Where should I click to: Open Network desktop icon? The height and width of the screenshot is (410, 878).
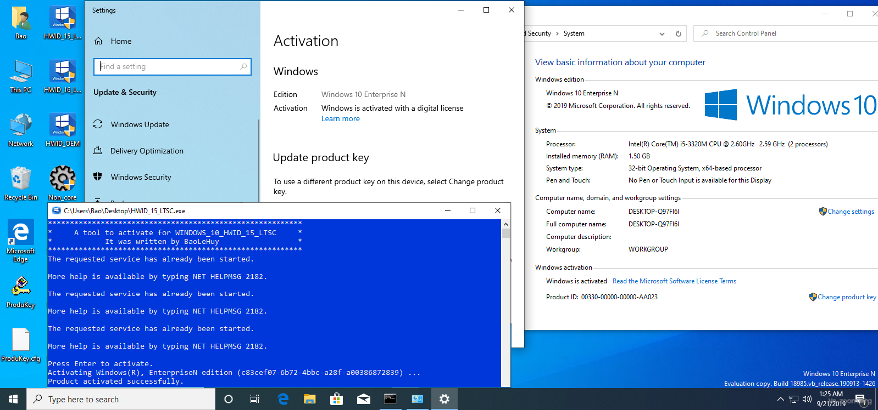[21, 130]
